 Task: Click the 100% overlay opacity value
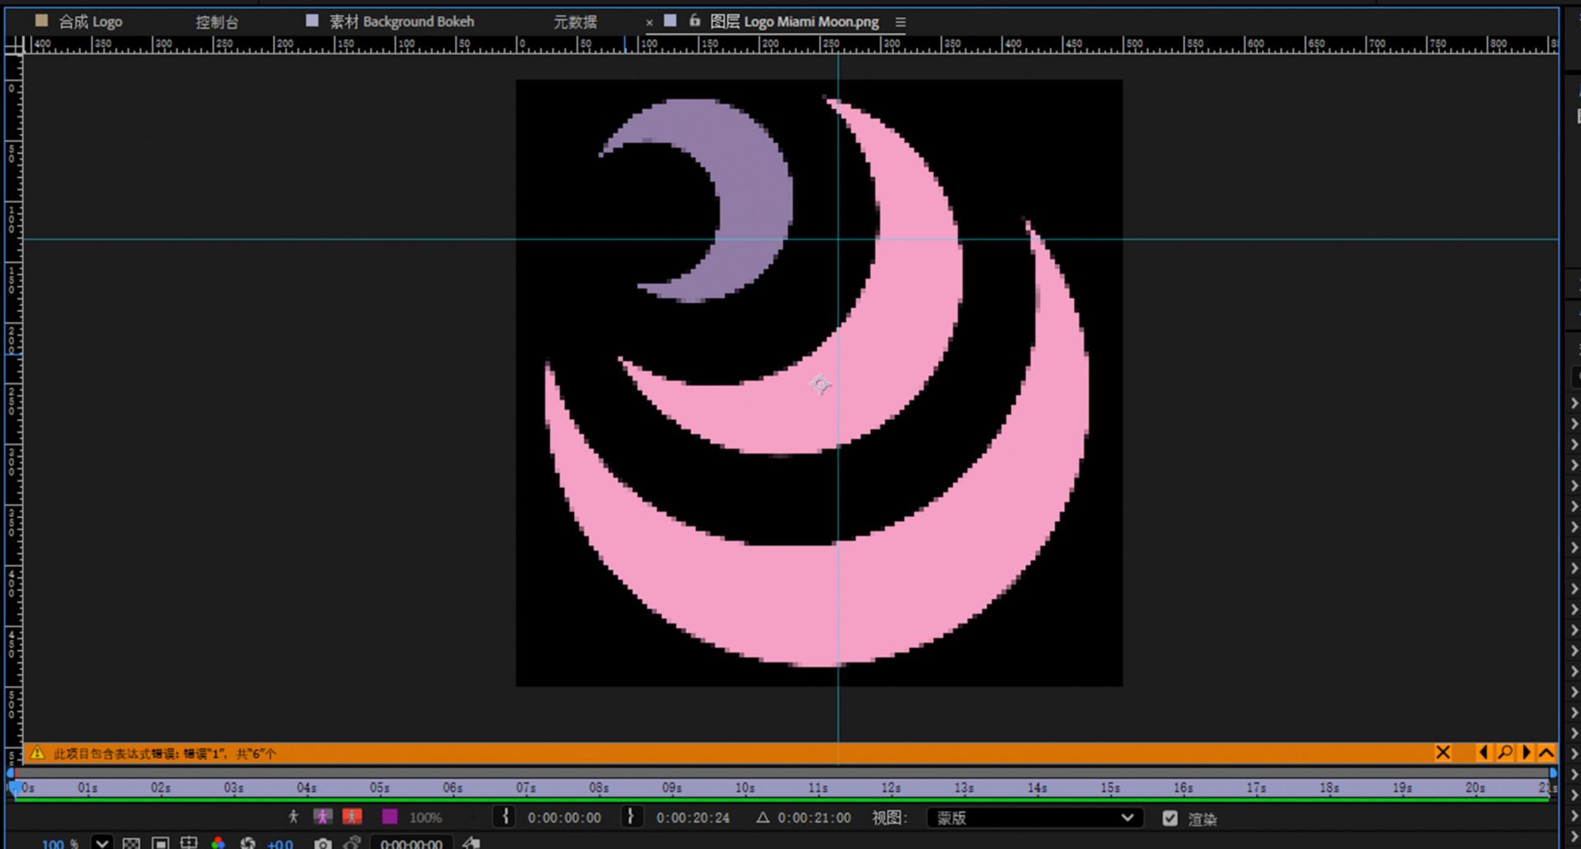pyautogui.click(x=426, y=818)
